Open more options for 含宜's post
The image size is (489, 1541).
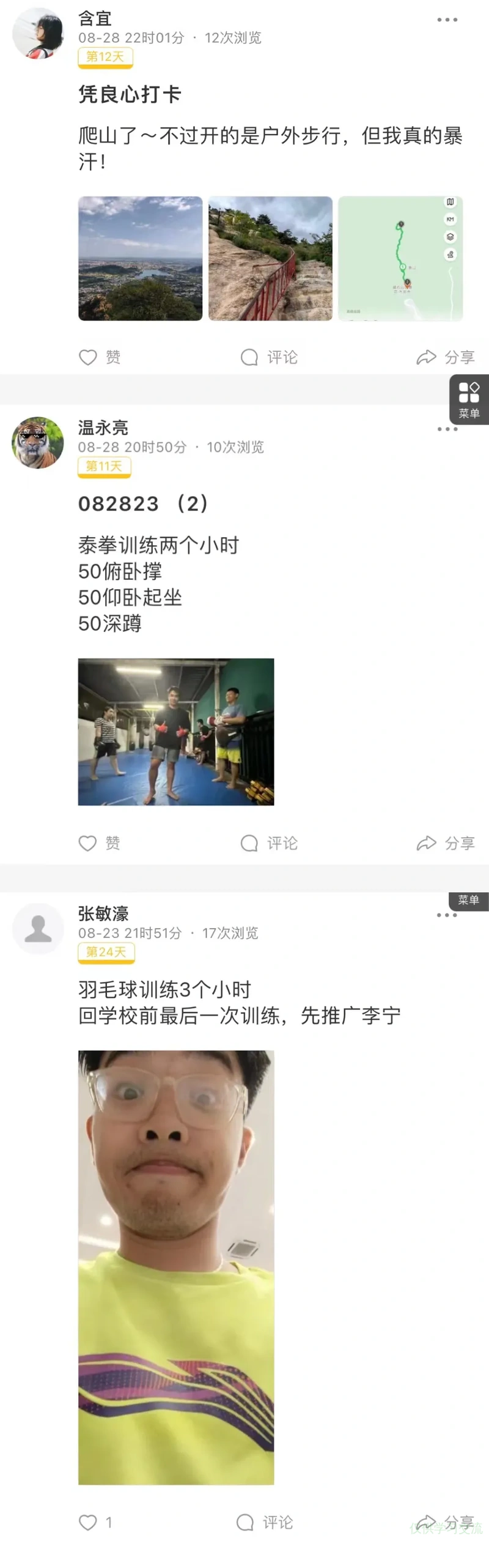pyautogui.click(x=447, y=20)
